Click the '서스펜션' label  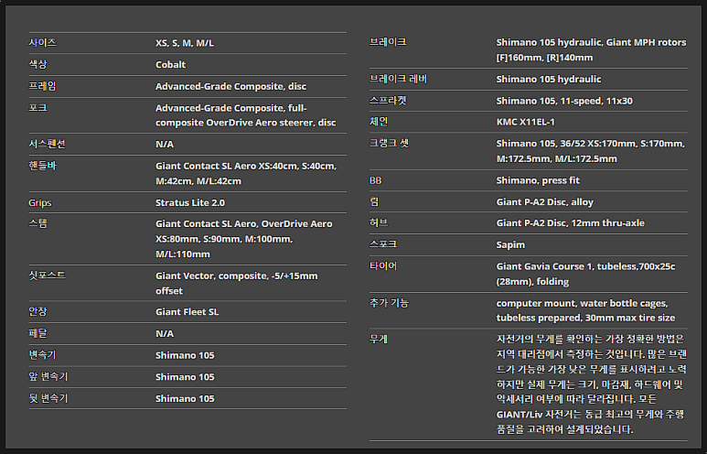pos(47,144)
